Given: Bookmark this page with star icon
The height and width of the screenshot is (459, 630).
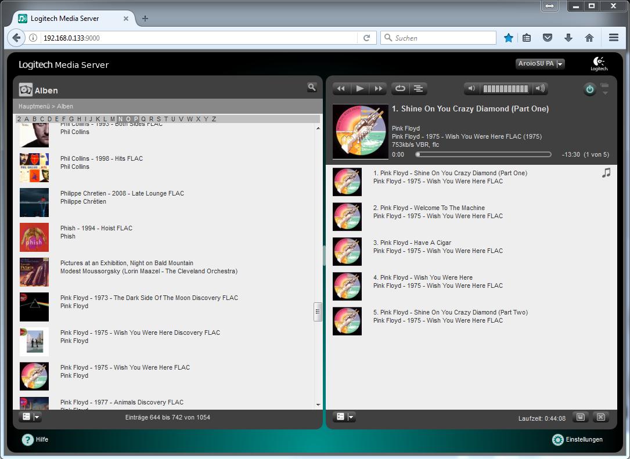Looking at the screenshot, I should 508,38.
